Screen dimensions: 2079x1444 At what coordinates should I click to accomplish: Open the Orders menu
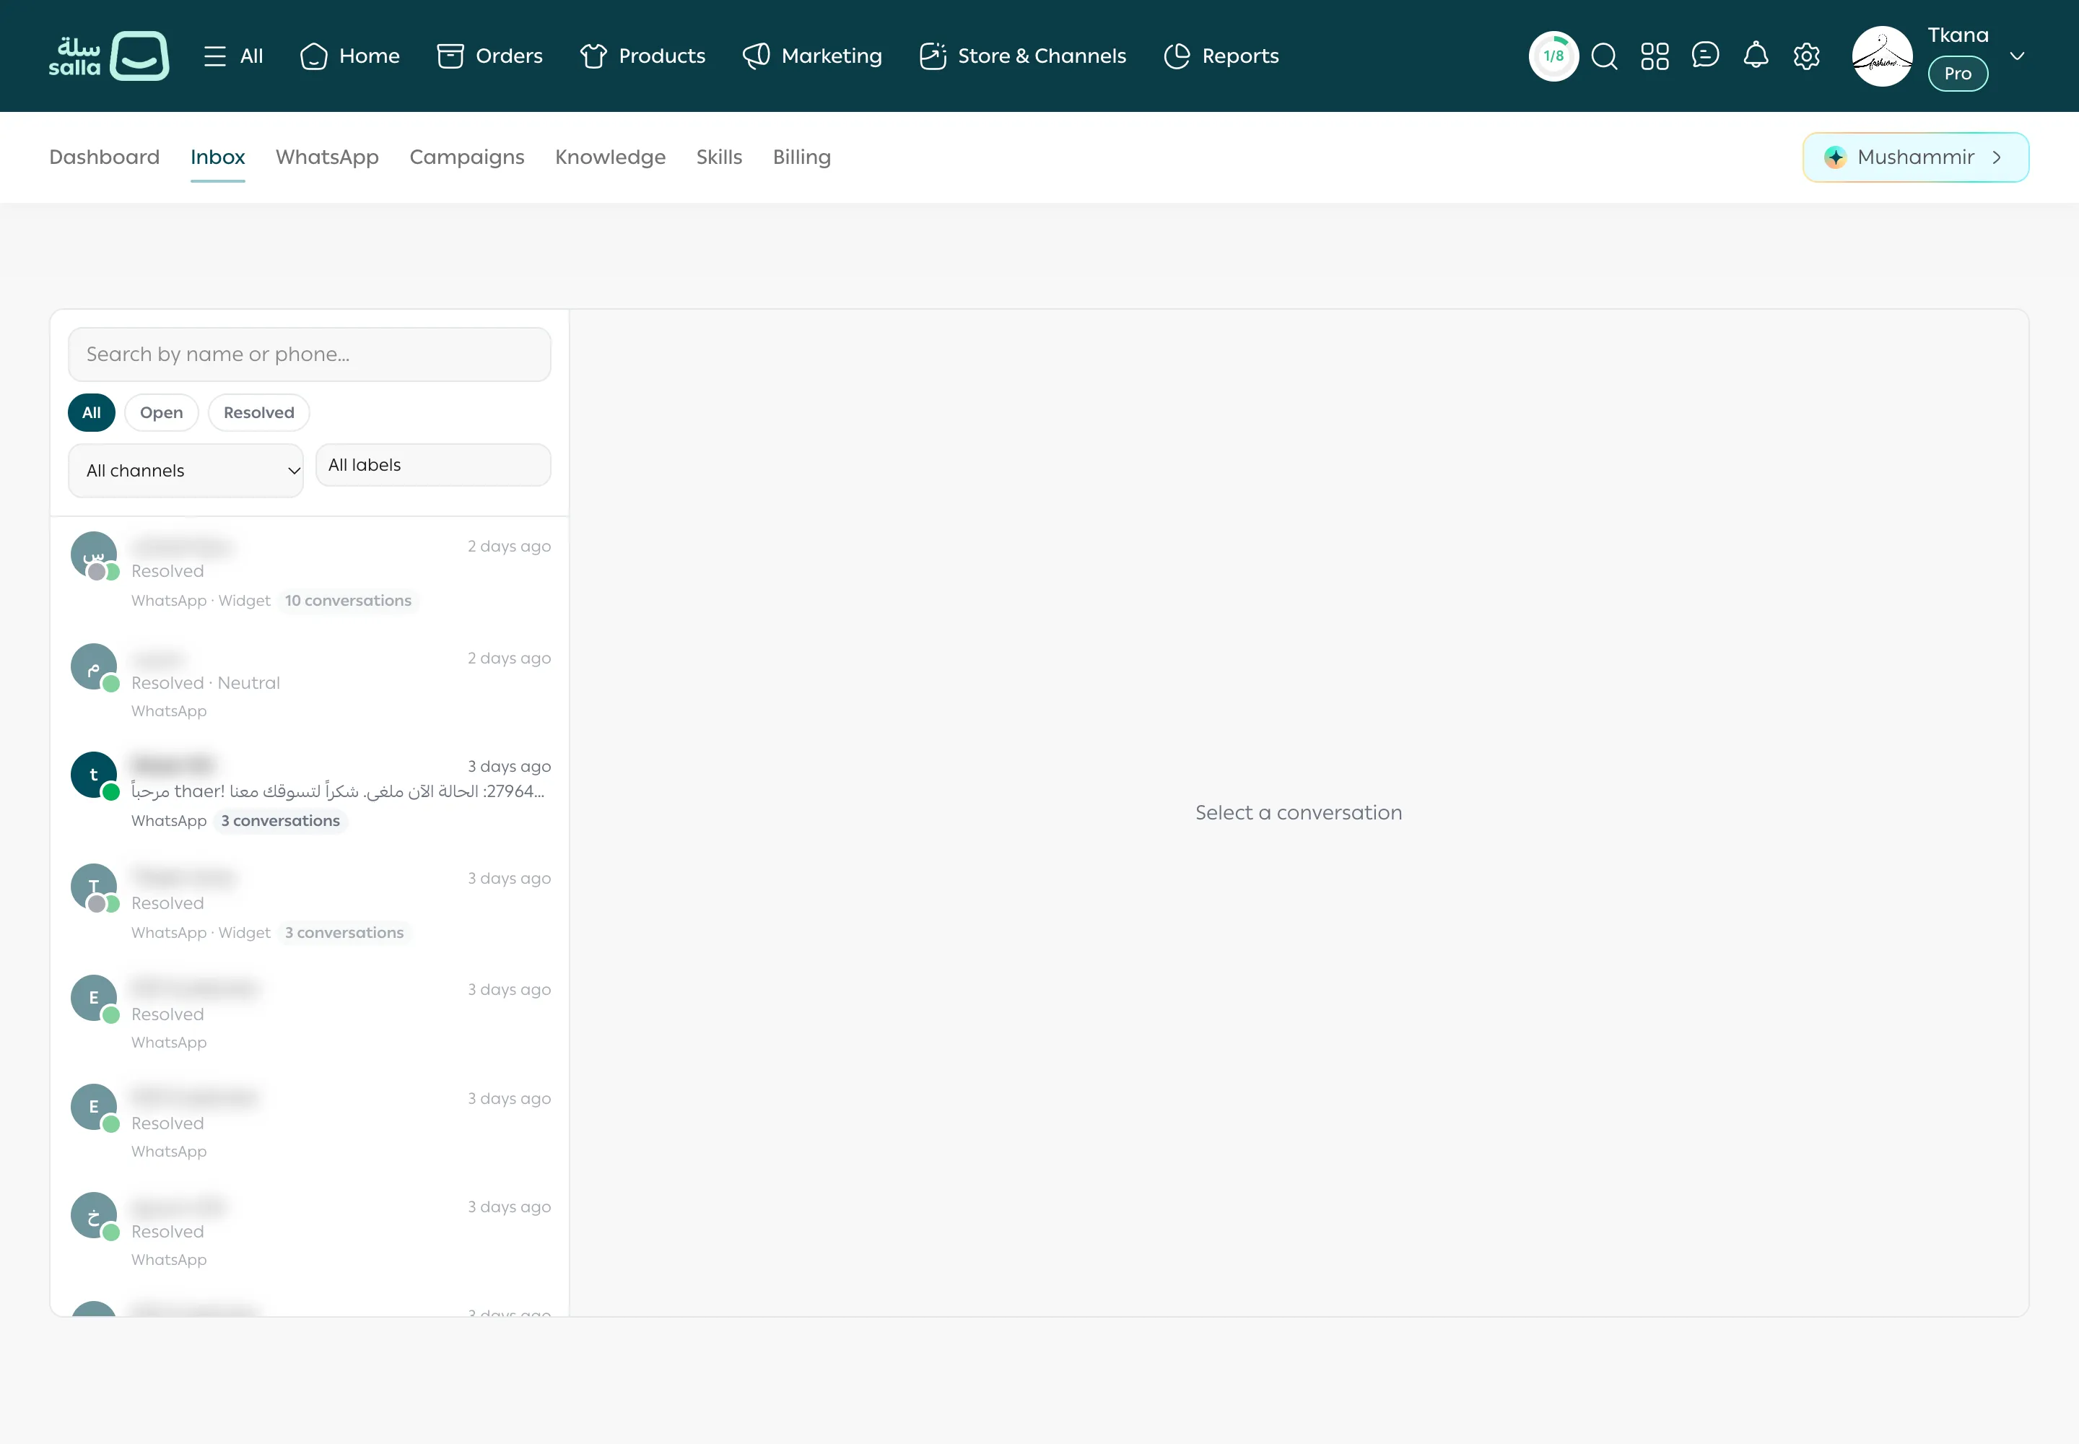point(489,56)
